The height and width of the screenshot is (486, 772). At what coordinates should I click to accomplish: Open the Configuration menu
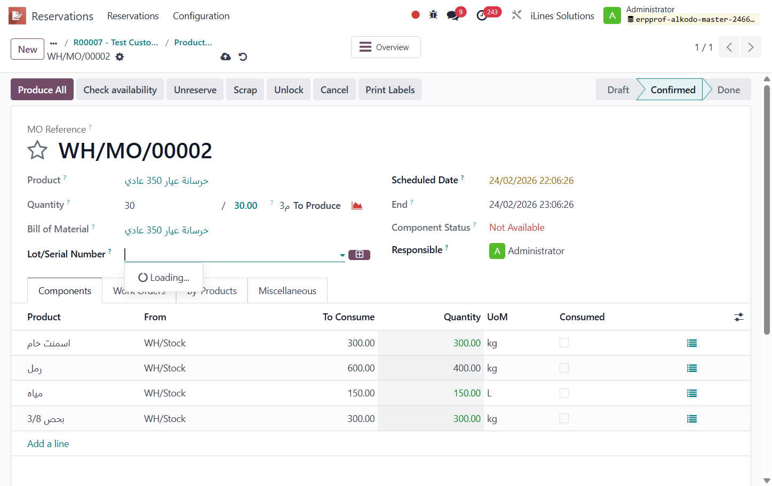(x=201, y=16)
